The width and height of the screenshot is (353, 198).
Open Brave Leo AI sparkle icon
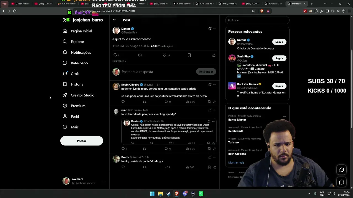coord(338,11)
